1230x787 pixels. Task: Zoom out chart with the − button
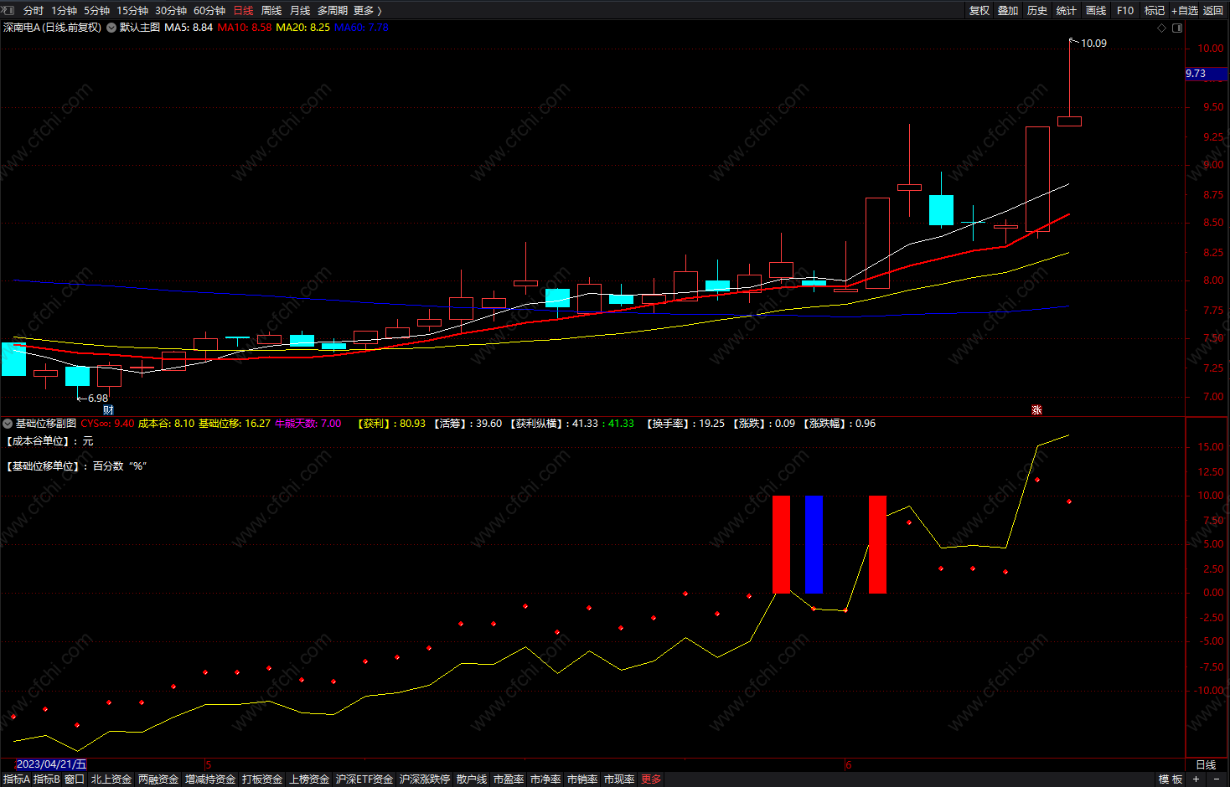pyautogui.click(x=1217, y=779)
